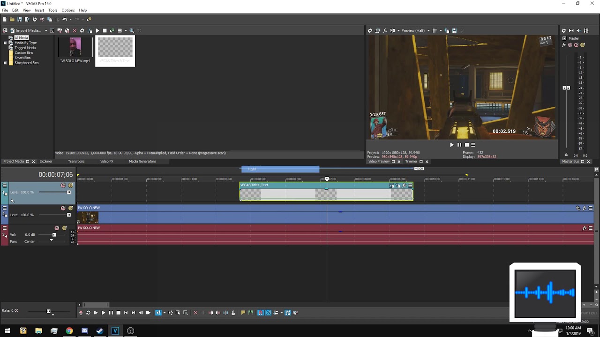Pause the preview window playback
600x337 pixels.
click(459, 145)
